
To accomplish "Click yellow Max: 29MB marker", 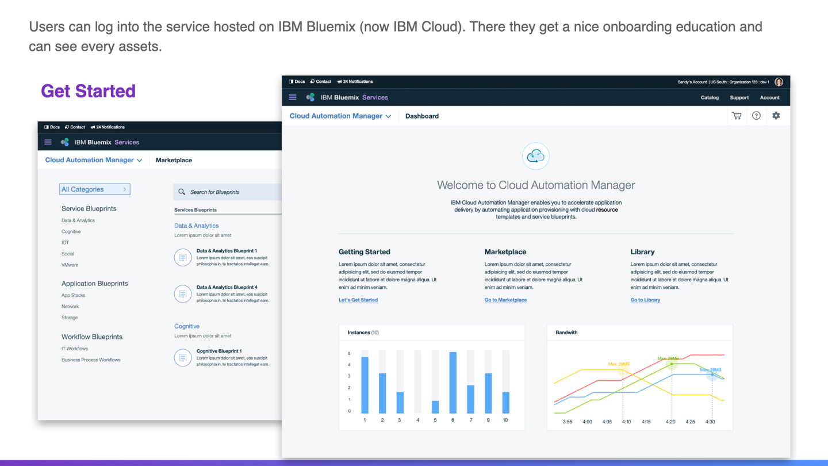I will [x=622, y=370].
